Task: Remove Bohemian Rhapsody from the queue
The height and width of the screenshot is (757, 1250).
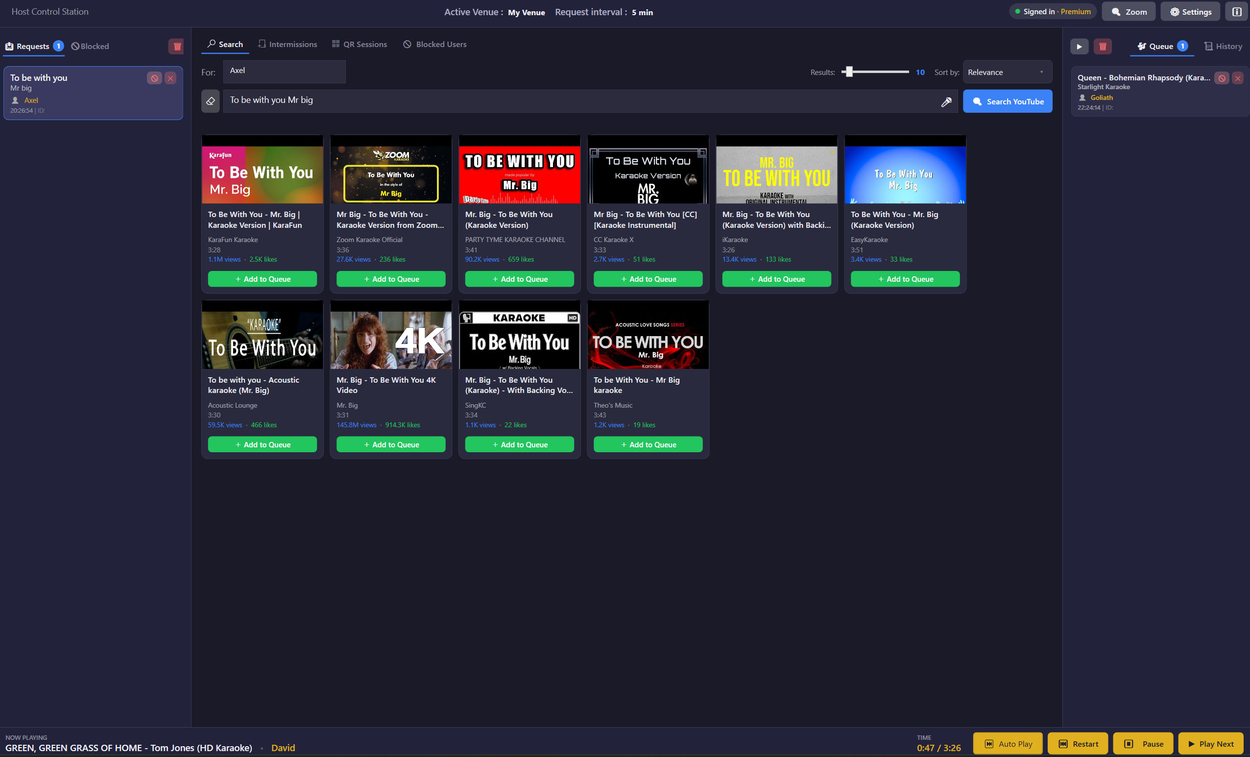Action: [1238, 78]
